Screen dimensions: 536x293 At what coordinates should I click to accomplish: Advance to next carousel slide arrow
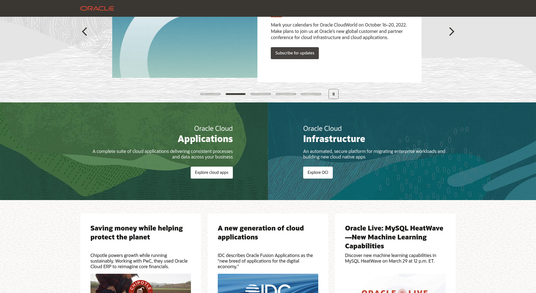coord(451,32)
